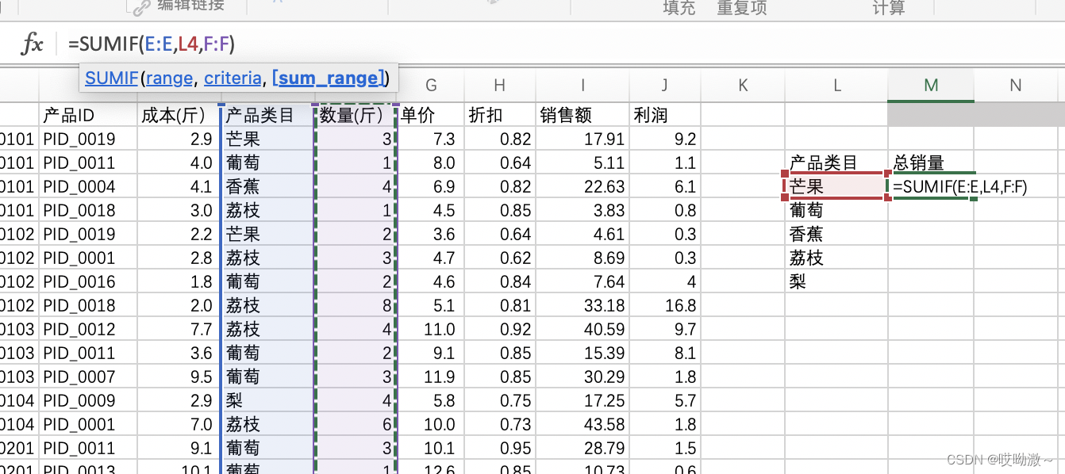Select column J header

(x=665, y=86)
